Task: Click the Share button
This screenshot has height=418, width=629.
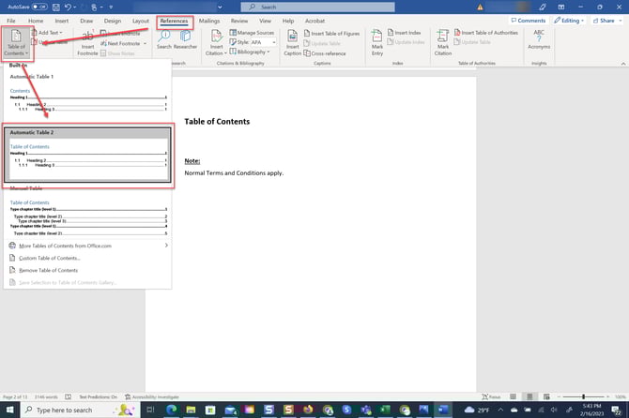Action: 606,21
